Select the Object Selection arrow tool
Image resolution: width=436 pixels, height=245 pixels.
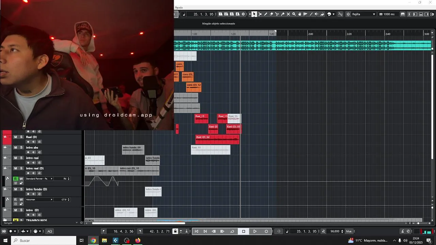tap(254, 14)
